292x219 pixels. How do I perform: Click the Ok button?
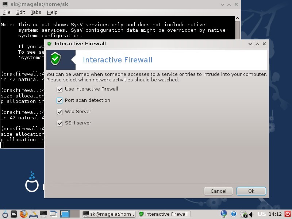point(251,191)
